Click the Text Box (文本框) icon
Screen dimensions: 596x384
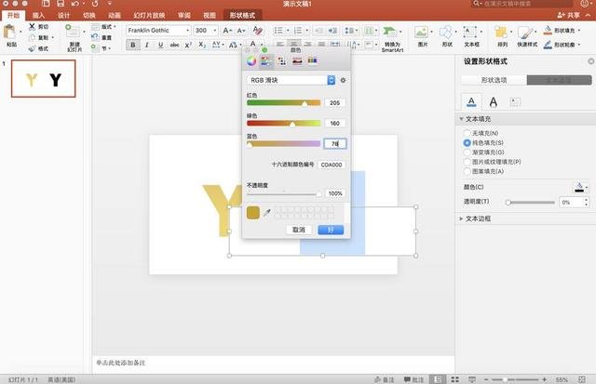click(x=470, y=32)
